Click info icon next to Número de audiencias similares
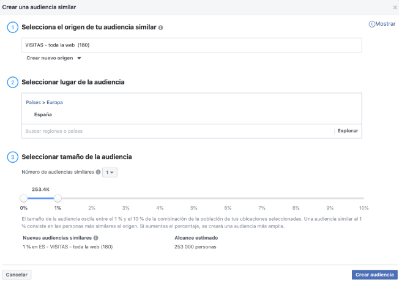This screenshot has height=282, width=399. point(98,173)
